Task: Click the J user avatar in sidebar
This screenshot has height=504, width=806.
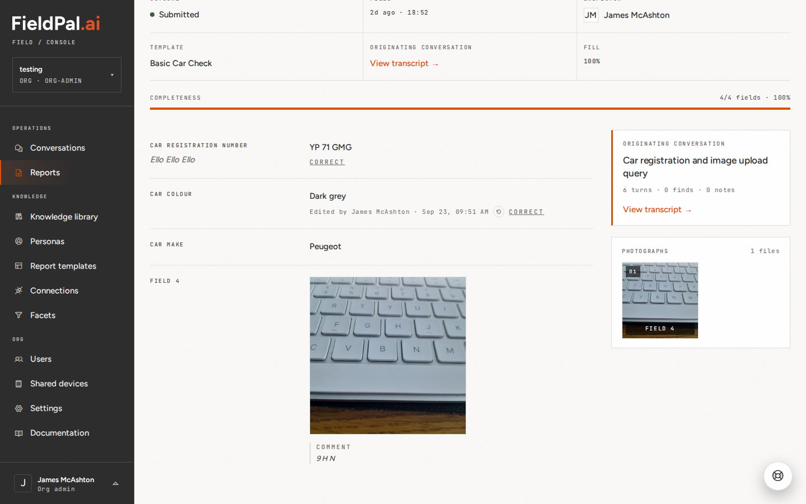Action: tap(23, 483)
